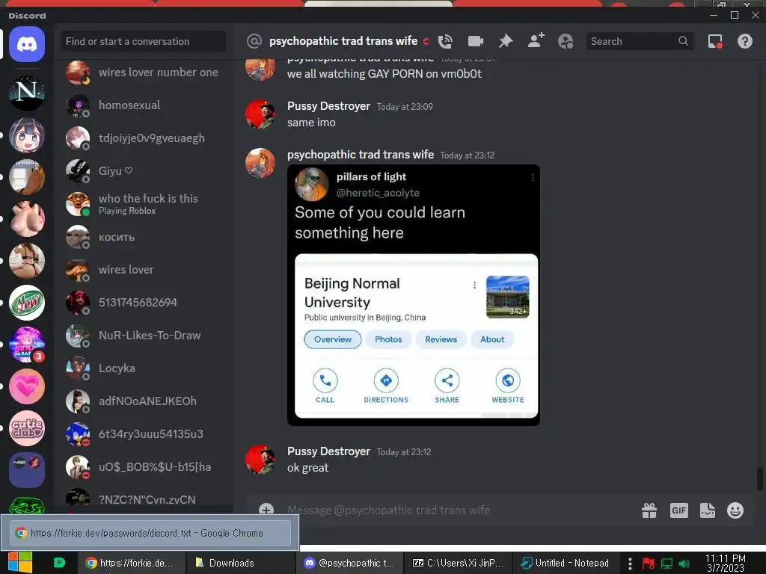Open DM with косить
This screenshot has height=574, width=766.
[x=144, y=237]
